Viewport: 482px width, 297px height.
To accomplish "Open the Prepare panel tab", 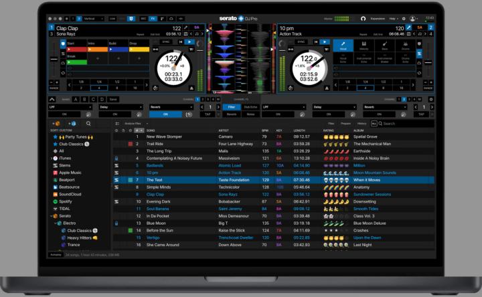I will pos(345,124).
